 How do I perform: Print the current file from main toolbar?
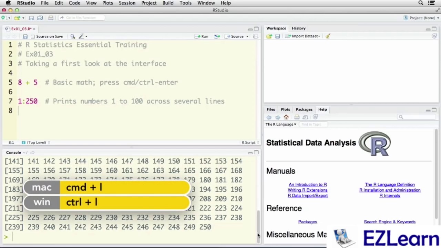pos(51,18)
